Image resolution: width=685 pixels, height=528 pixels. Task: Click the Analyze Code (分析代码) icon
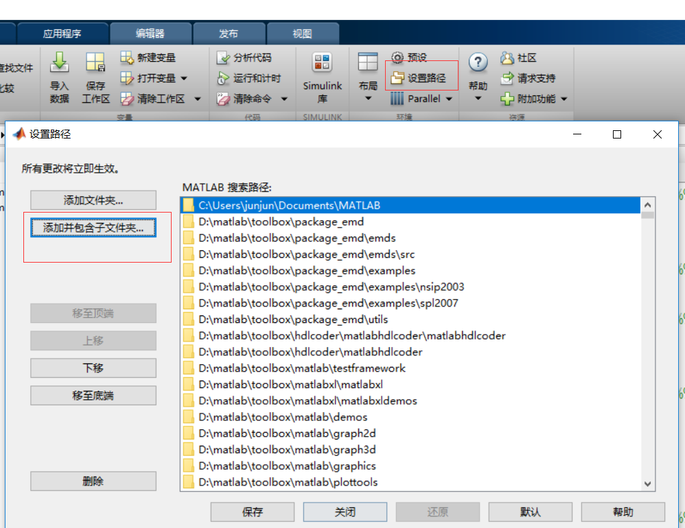(223, 58)
